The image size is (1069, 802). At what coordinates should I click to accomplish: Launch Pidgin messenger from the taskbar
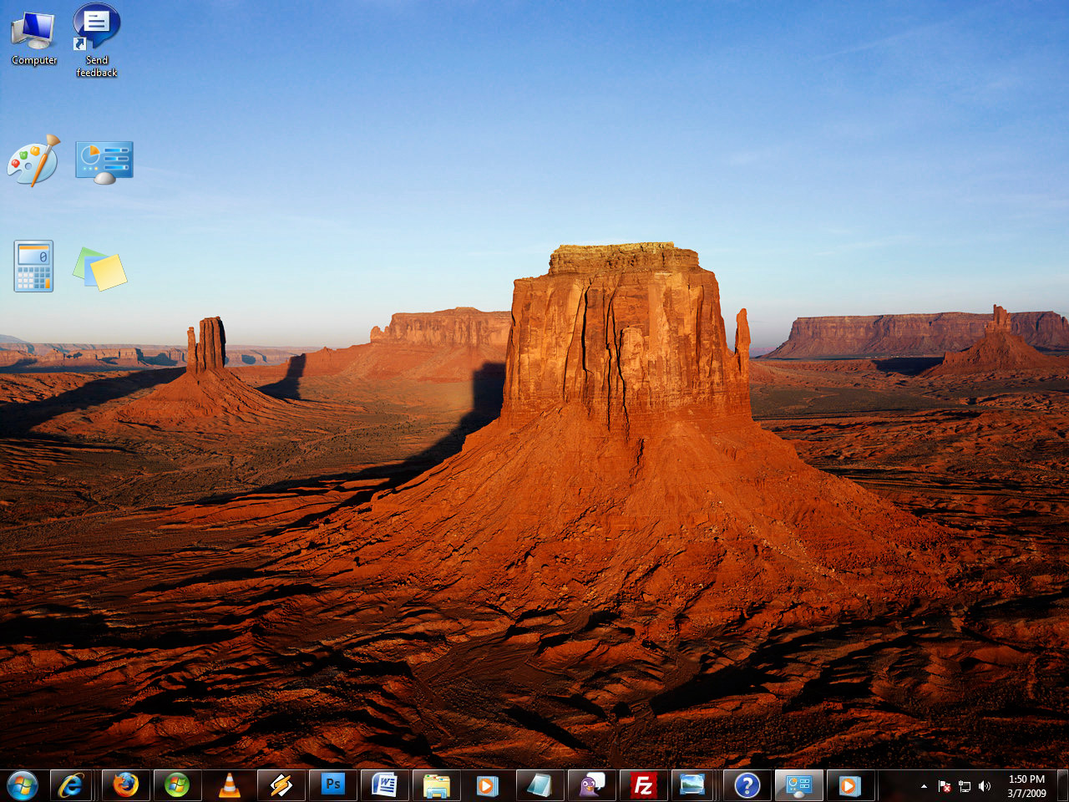click(x=591, y=785)
